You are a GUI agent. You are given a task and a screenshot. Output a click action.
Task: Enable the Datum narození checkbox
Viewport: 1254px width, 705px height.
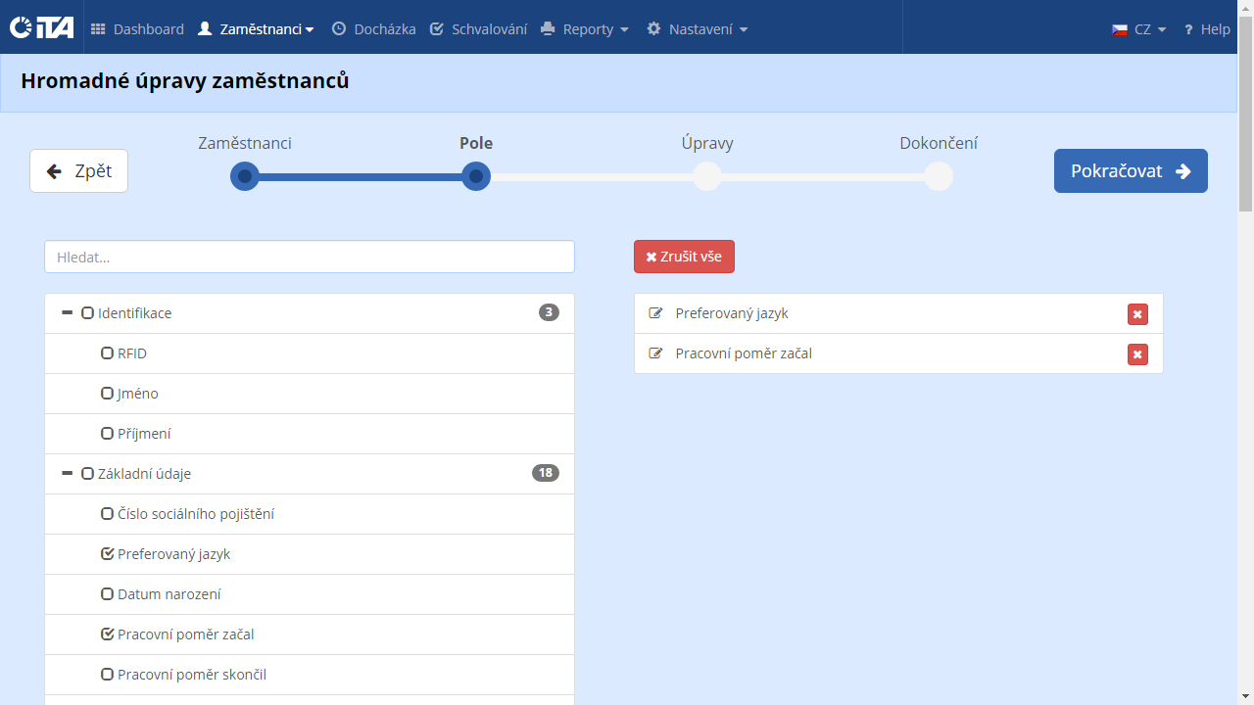[108, 594]
